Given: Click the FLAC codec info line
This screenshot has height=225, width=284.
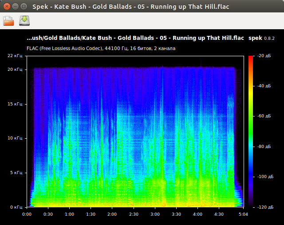Looking at the screenshot, I should 101,48.
